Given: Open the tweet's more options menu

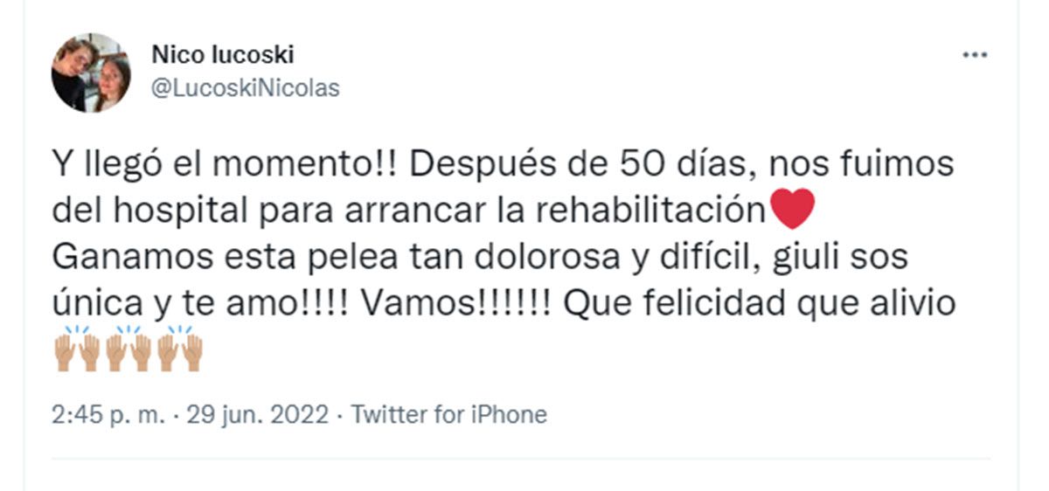Looking at the screenshot, I should (975, 55).
